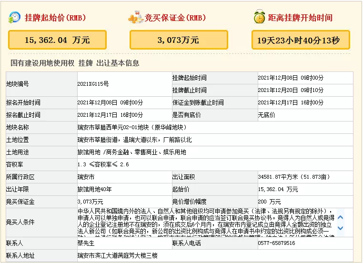The image size is (363, 263).
Task: Click the 地块名称 label
Action: click(x=17, y=127)
